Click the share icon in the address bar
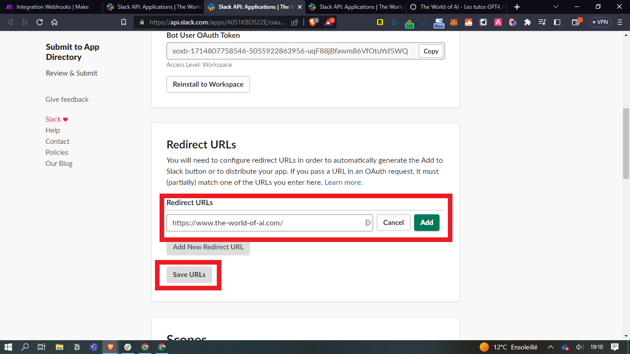Screen dimensions: 630x354 click(x=295, y=22)
